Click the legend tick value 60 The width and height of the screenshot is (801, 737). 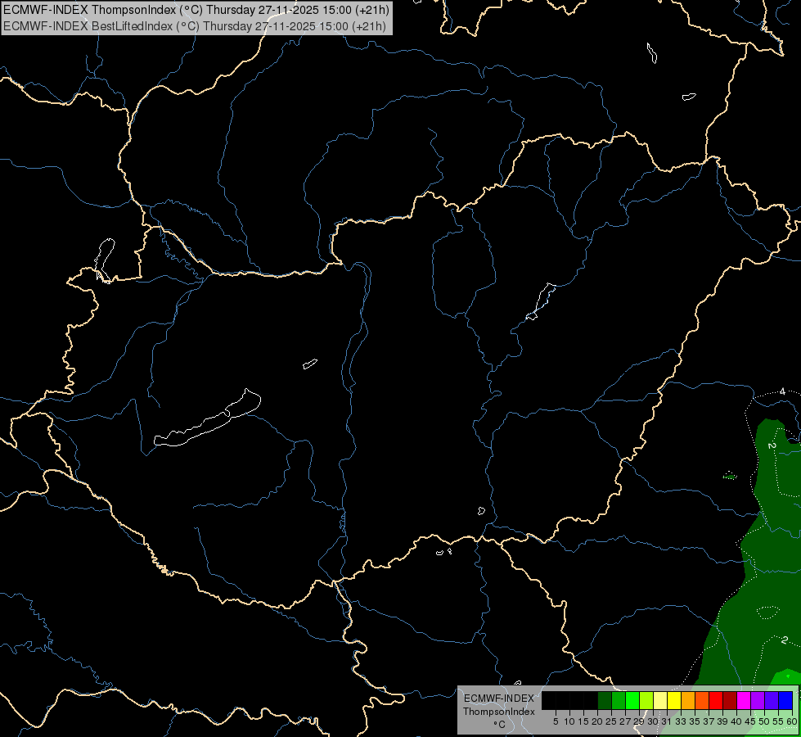(x=792, y=721)
